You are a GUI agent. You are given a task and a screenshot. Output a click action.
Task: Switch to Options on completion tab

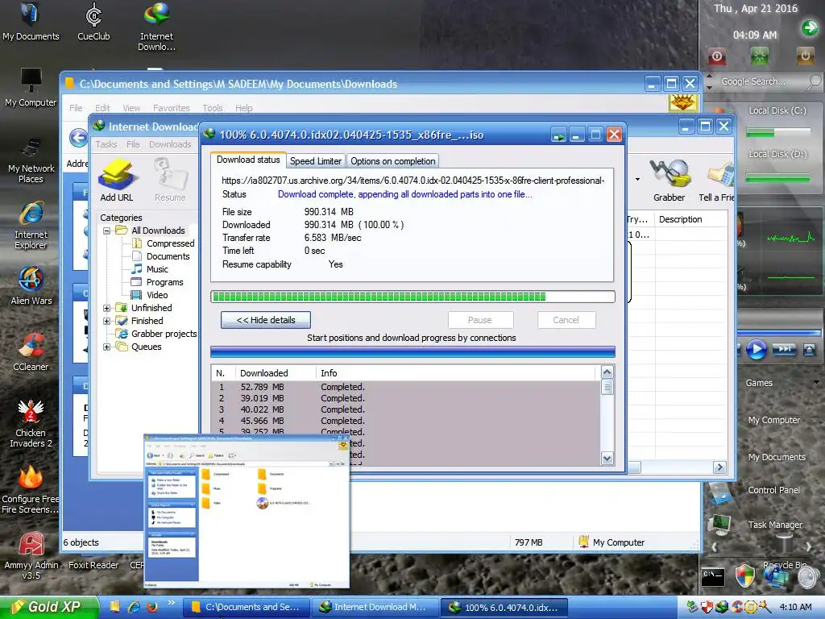tap(392, 161)
